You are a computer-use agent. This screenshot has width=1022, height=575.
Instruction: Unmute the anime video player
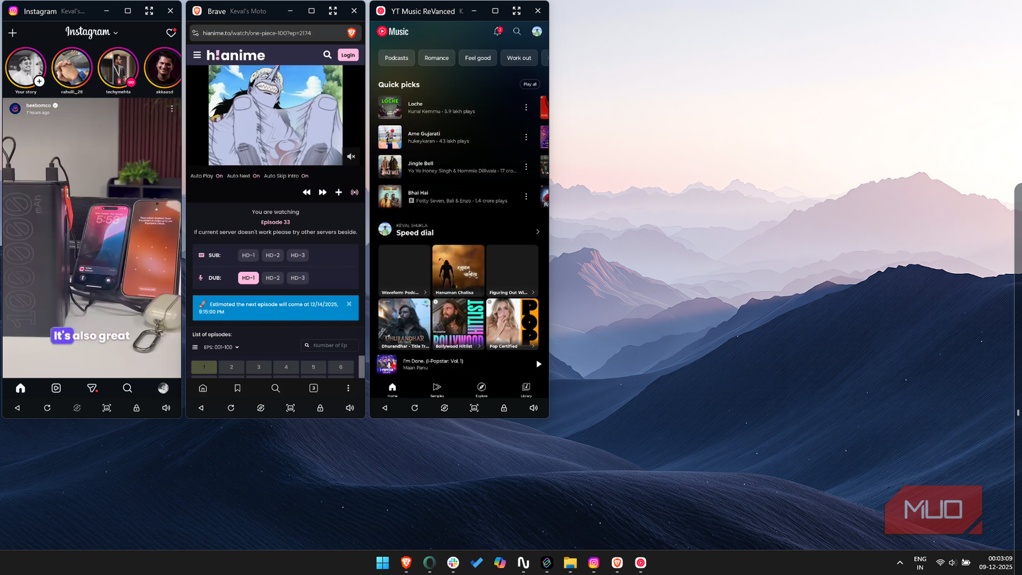click(351, 157)
